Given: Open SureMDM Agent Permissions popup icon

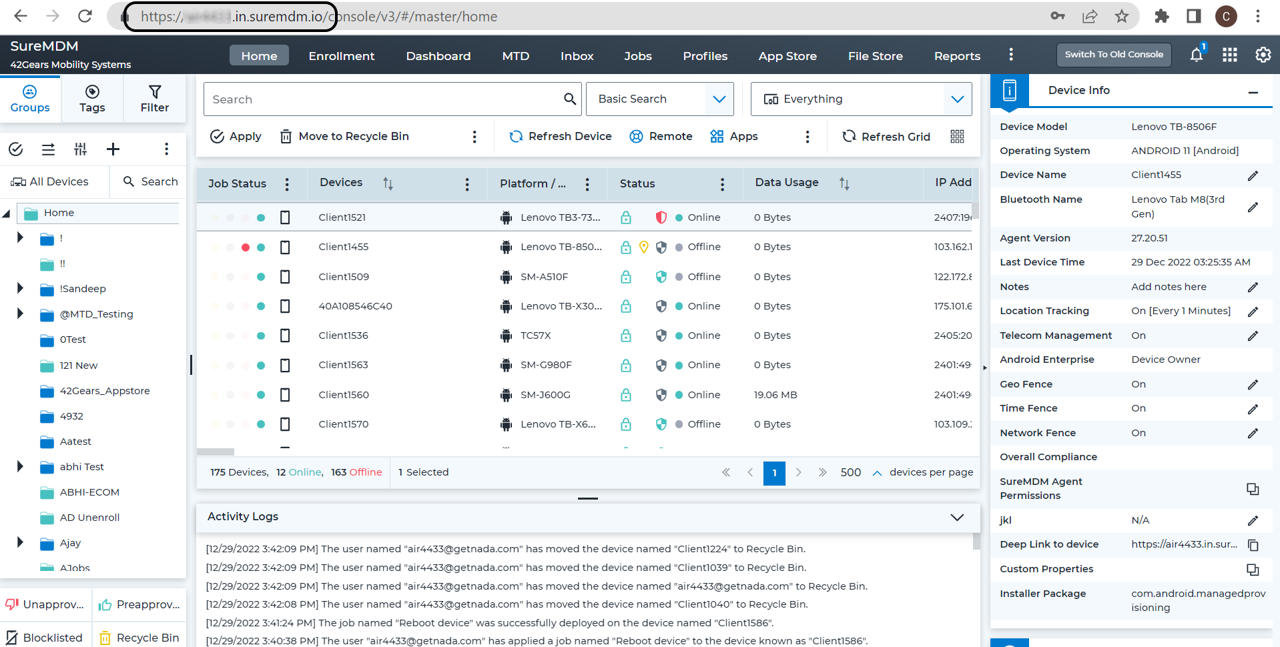Looking at the screenshot, I should pyautogui.click(x=1253, y=489).
